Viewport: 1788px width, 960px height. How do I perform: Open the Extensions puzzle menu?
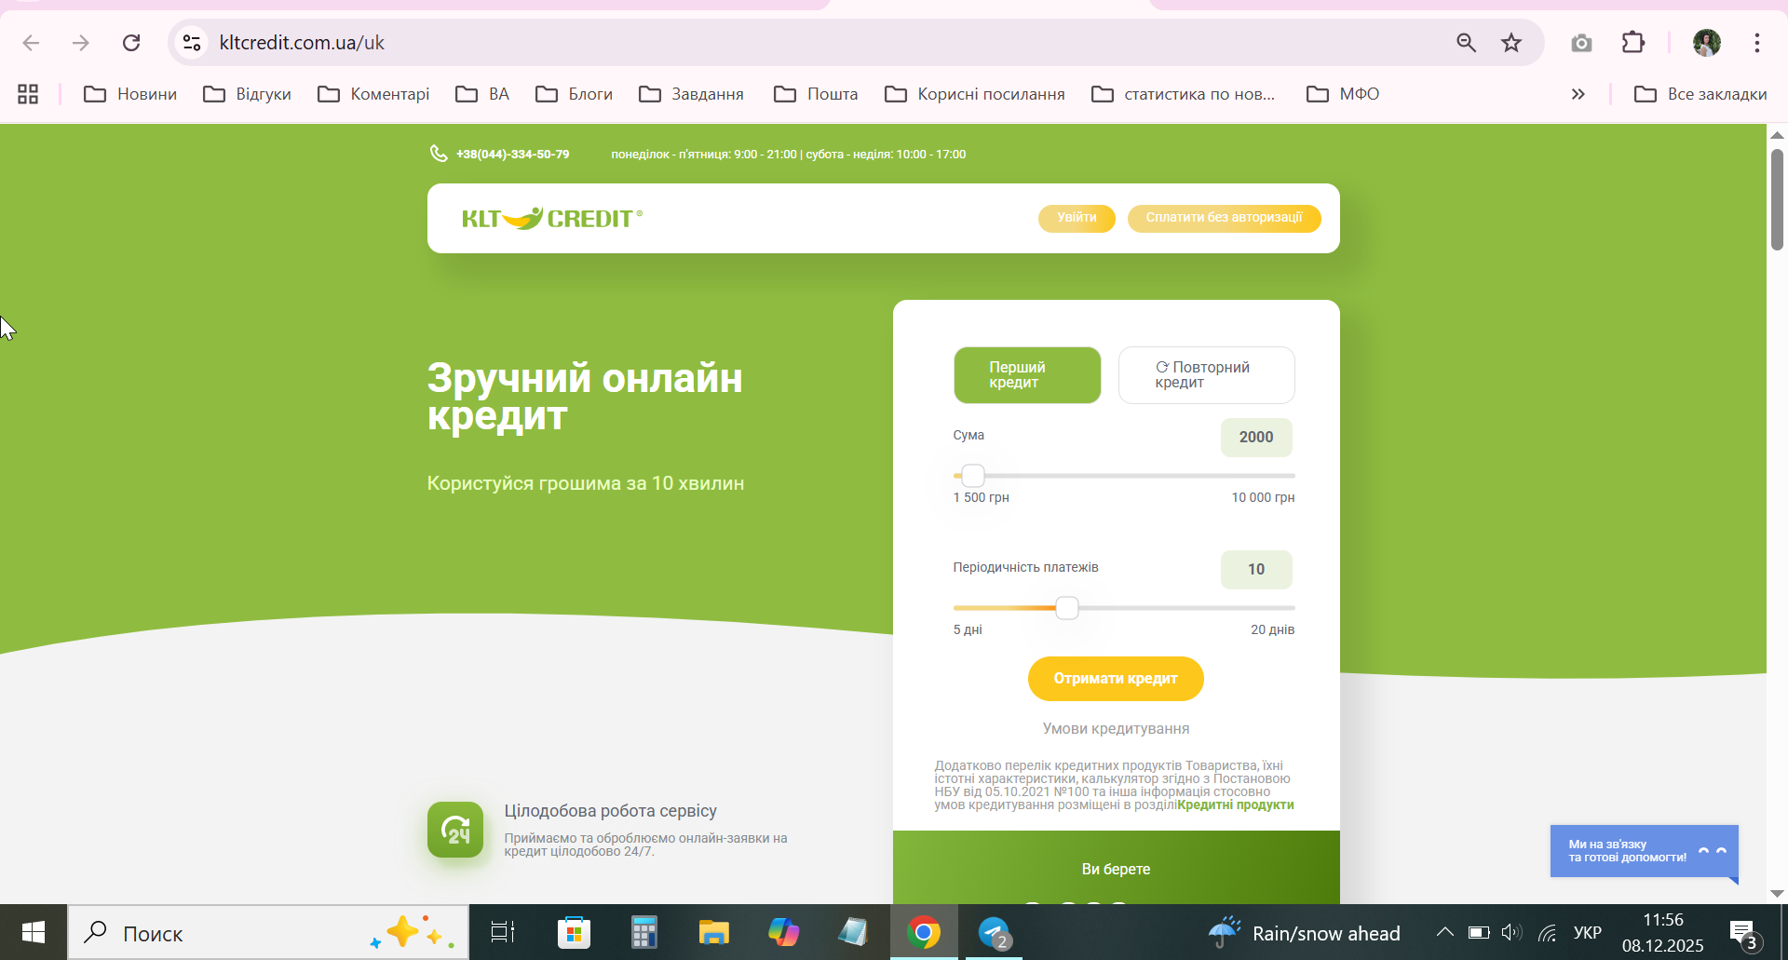(1633, 43)
